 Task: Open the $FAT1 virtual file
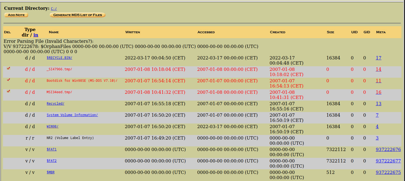point(51,149)
